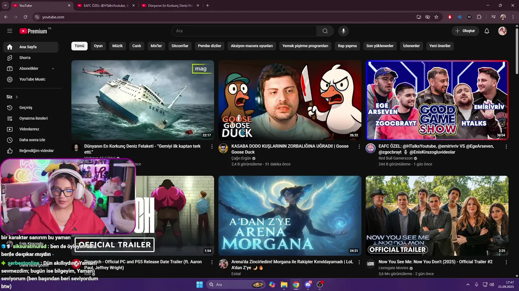Select Aksiyon-macera oyunları chip
Viewport: 519px width, 291px height.
coord(252,46)
